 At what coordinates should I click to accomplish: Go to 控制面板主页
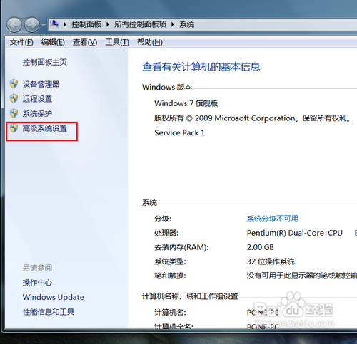point(45,62)
